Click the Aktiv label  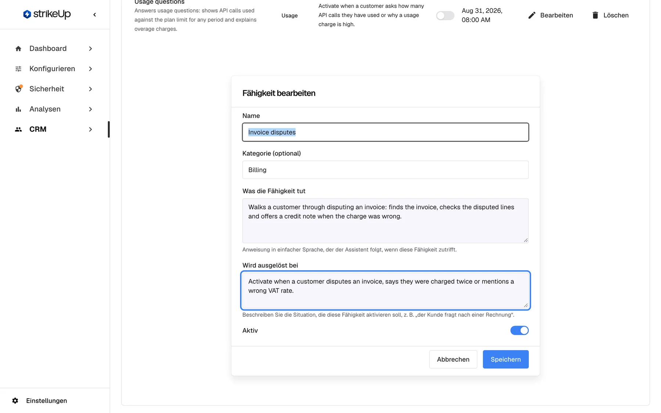point(250,330)
